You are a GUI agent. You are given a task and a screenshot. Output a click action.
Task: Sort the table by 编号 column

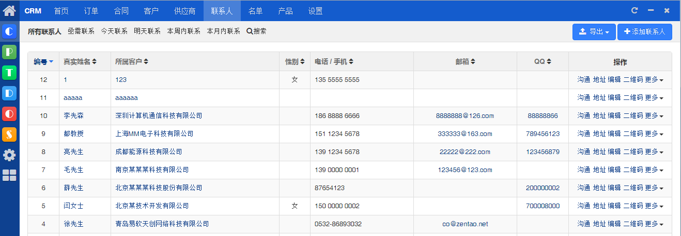pyautogui.click(x=44, y=62)
